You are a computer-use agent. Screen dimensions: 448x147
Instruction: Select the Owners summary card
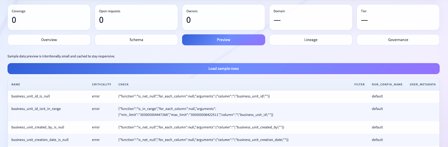click(x=223, y=17)
